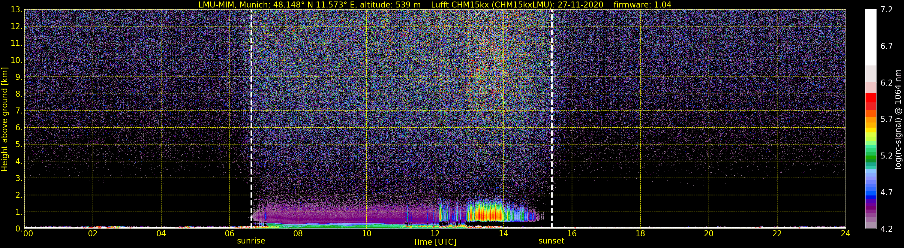This screenshot has width=904, height=248.
Task: Click the 'Time [UTC]' axis label
Action: (x=435, y=242)
